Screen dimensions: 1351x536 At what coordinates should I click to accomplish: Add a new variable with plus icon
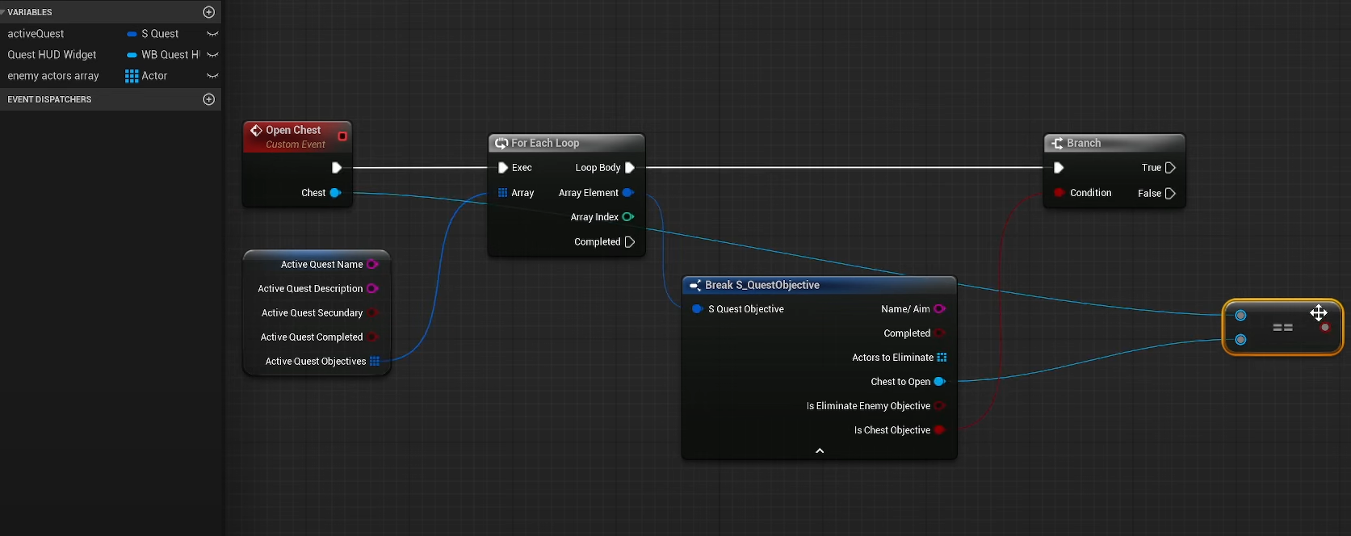tap(208, 12)
